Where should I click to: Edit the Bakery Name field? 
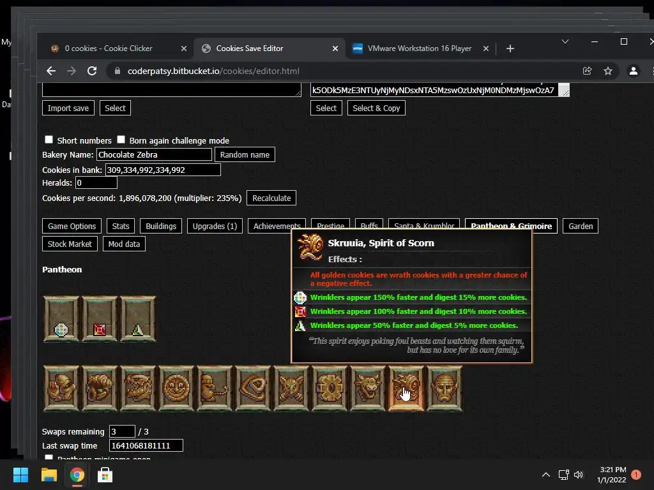coord(154,154)
